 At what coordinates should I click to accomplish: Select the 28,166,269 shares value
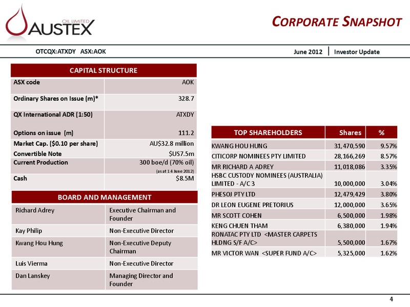click(350, 157)
